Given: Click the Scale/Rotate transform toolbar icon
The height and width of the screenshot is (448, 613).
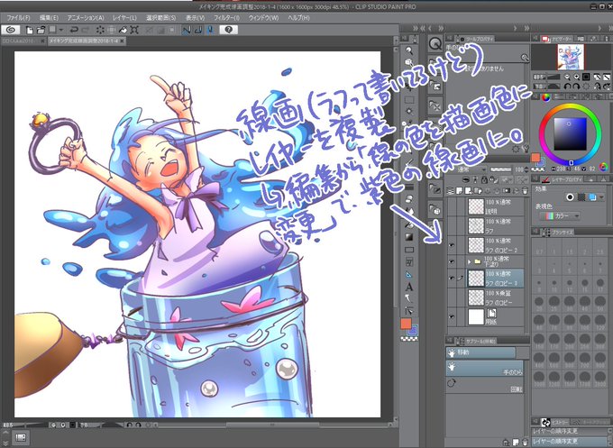Looking at the screenshot, I should coord(134,30).
